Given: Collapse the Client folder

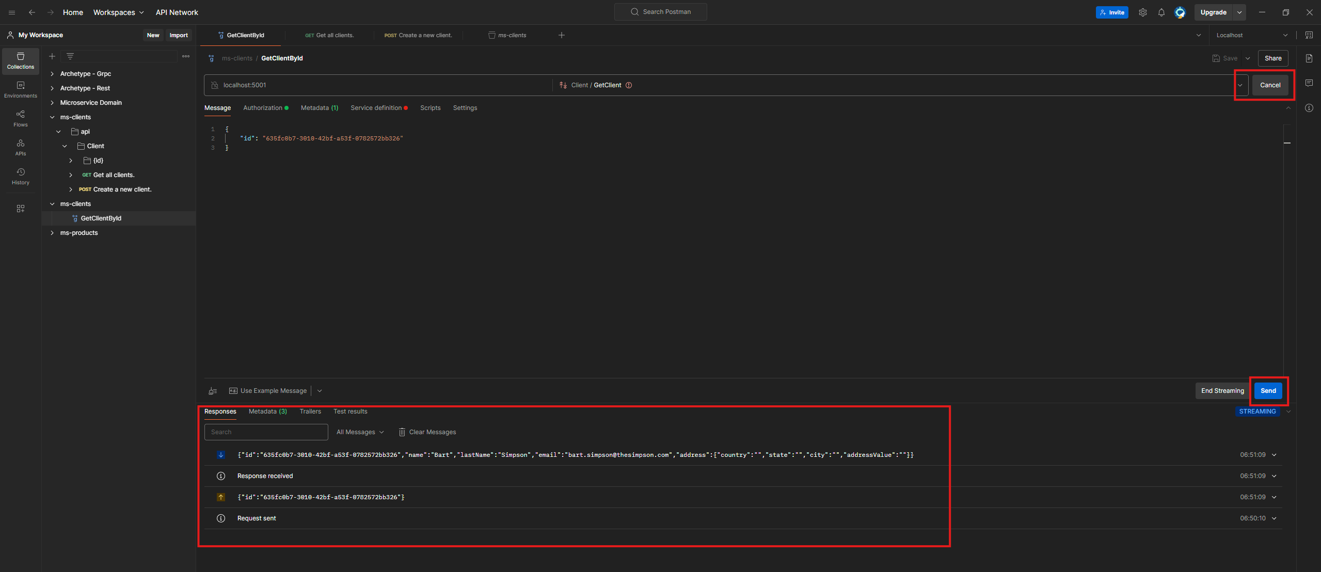Looking at the screenshot, I should [x=65, y=146].
